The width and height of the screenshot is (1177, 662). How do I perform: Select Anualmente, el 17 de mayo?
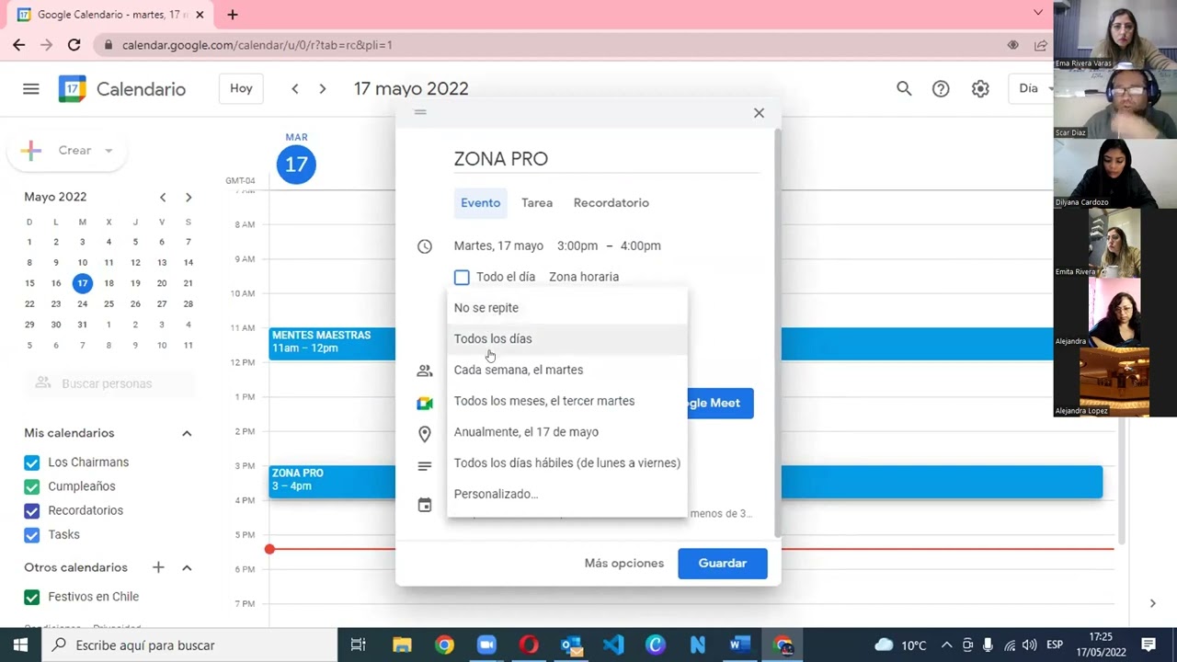pos(567,432)
